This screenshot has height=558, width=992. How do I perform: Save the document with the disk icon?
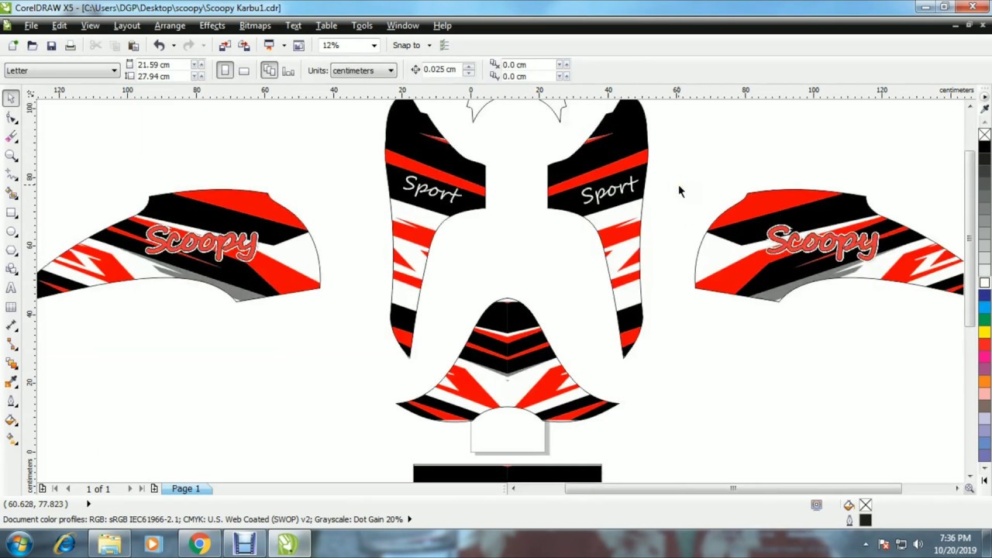tap(51, 46)
